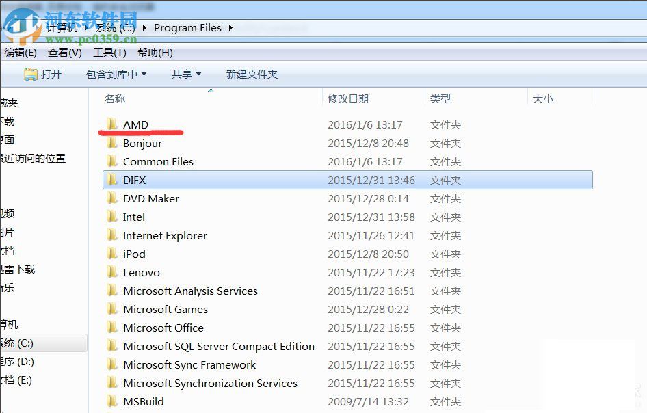Viewport: 647px width, 413px height.
Task: Open the DVD Maker folder icon
Action: coord(112,198)
